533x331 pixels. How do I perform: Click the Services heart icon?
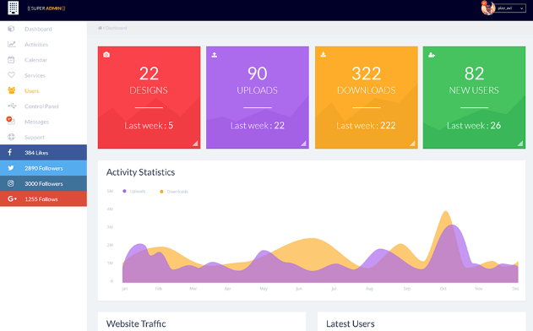tap(11, 75)
